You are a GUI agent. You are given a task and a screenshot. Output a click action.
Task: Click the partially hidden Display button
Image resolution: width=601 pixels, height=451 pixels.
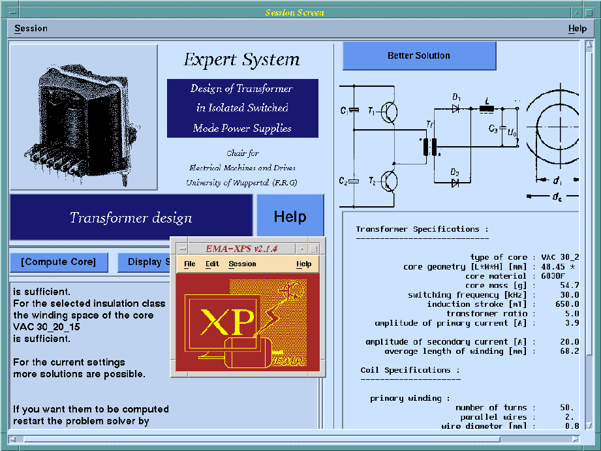(x=144, y=262)
